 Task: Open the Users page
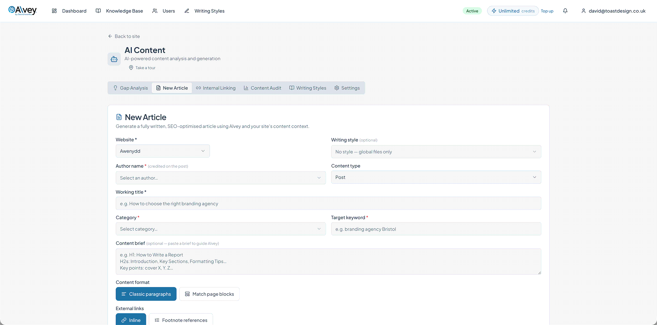tap(163, 11)
